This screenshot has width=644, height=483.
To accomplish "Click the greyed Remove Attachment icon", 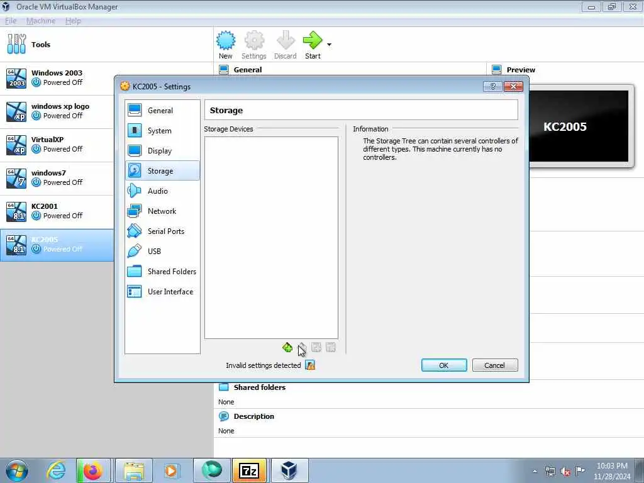I will [x=331, y=347].
